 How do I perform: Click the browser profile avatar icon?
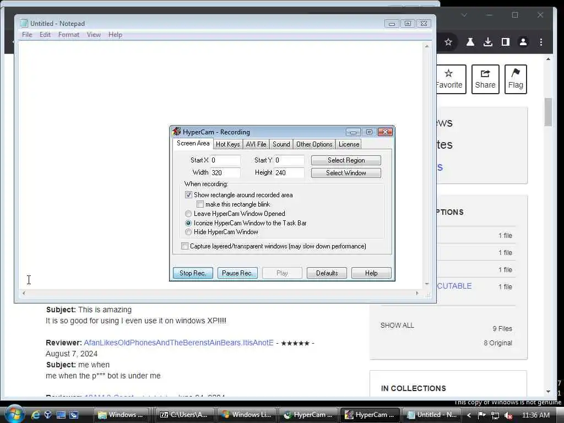coord(523,42)
